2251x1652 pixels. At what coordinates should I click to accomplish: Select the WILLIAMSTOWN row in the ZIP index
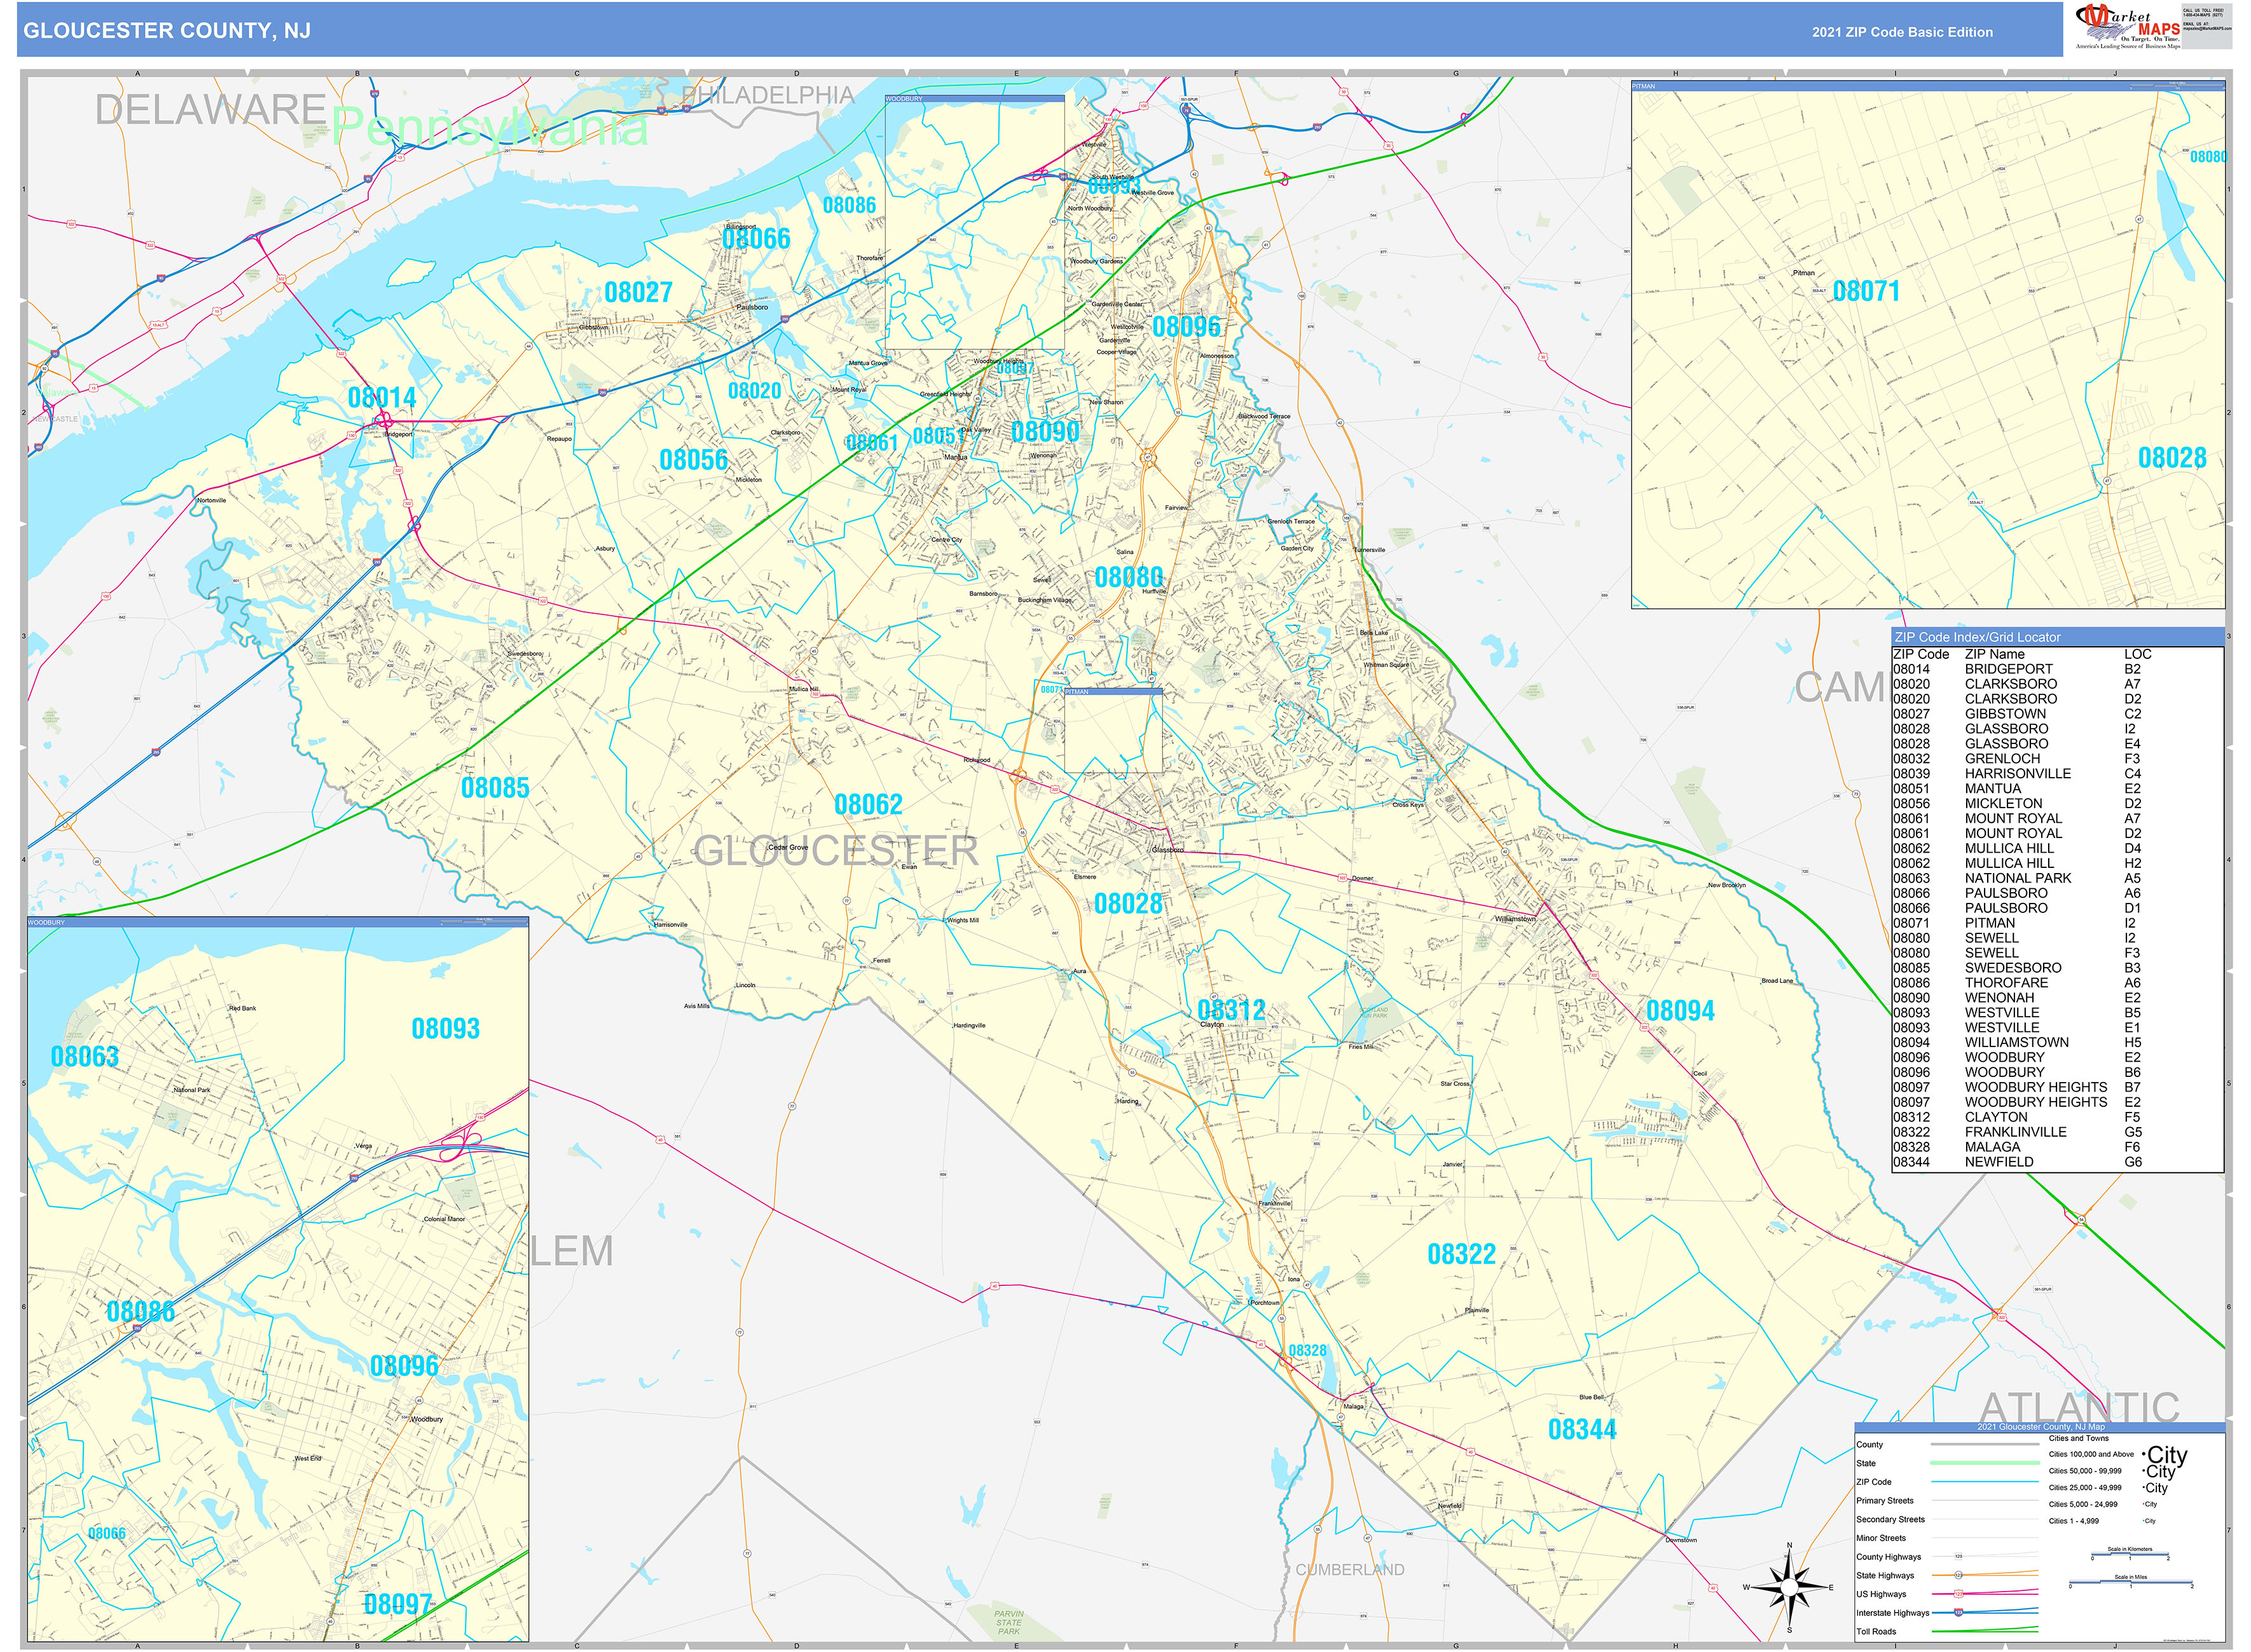coord(2016,1042)
